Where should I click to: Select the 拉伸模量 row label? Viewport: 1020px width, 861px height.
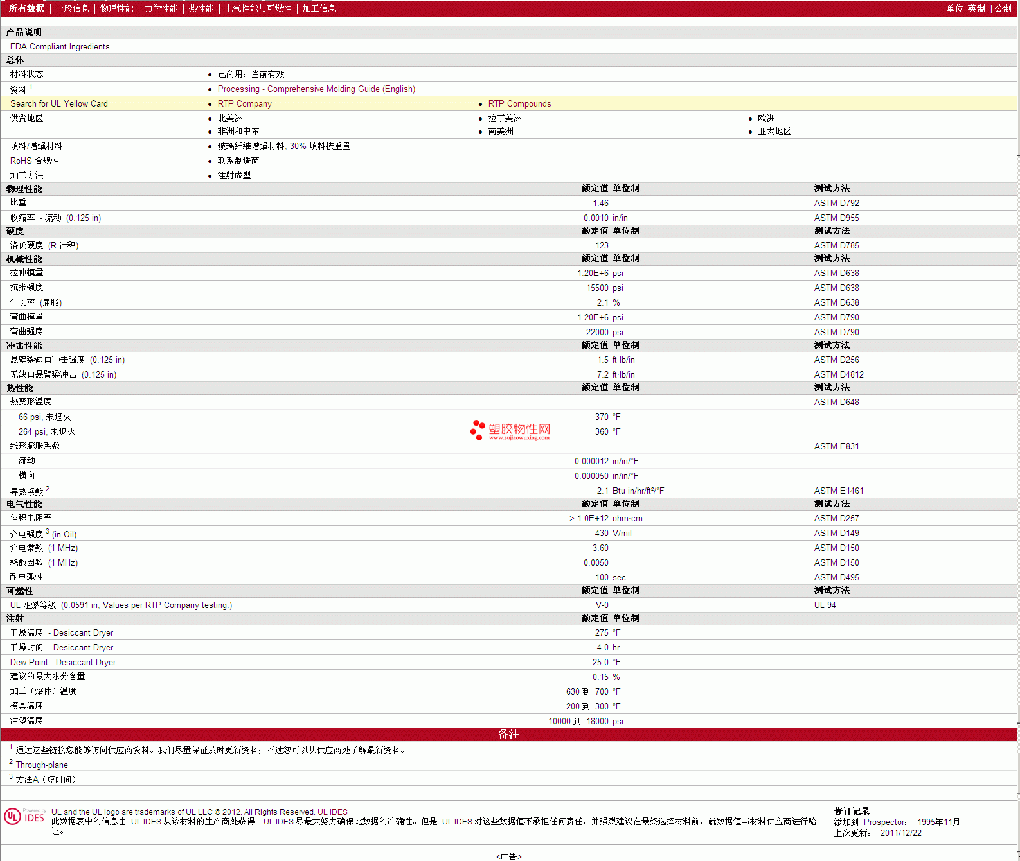27,273
